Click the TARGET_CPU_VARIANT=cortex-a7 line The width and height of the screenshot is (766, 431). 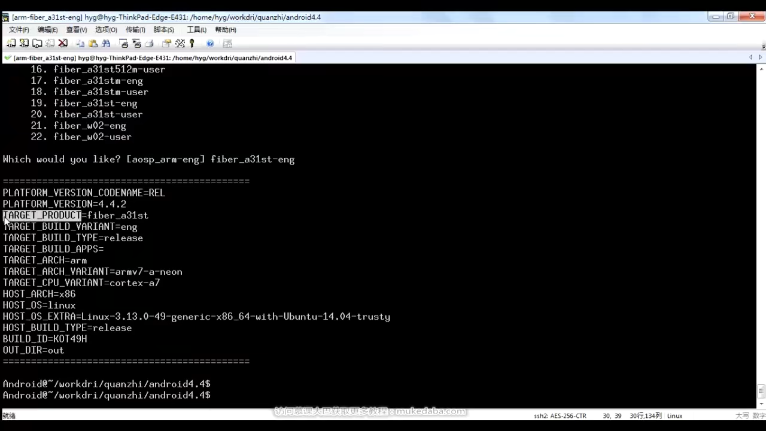pyautogui.click(x=81, y=283)
